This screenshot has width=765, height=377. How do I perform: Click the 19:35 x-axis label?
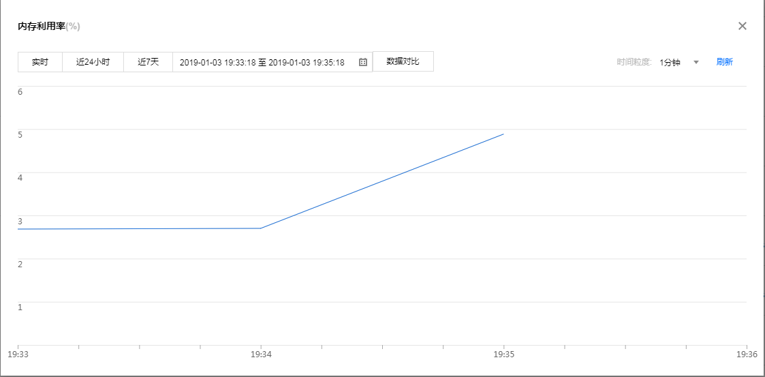[503, 355]
